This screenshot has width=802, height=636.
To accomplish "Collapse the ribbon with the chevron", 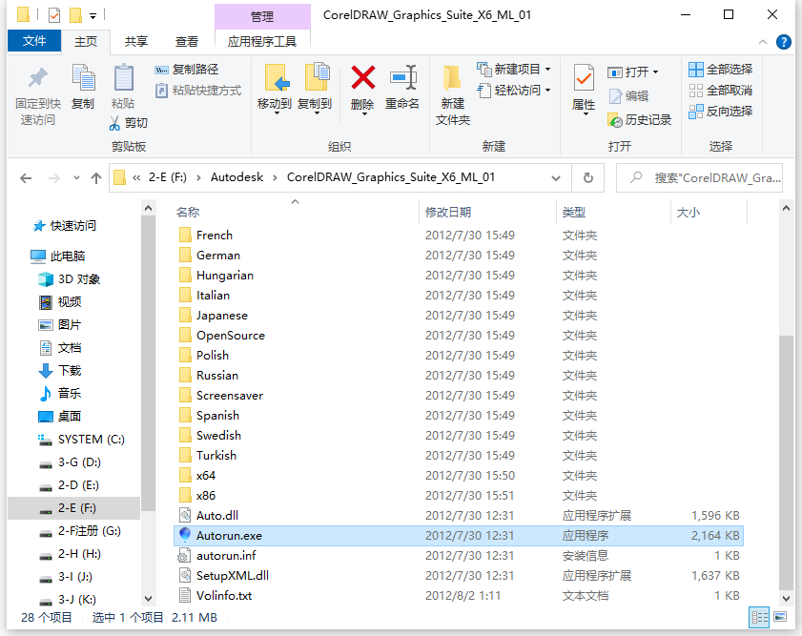I will pos(763,42).
